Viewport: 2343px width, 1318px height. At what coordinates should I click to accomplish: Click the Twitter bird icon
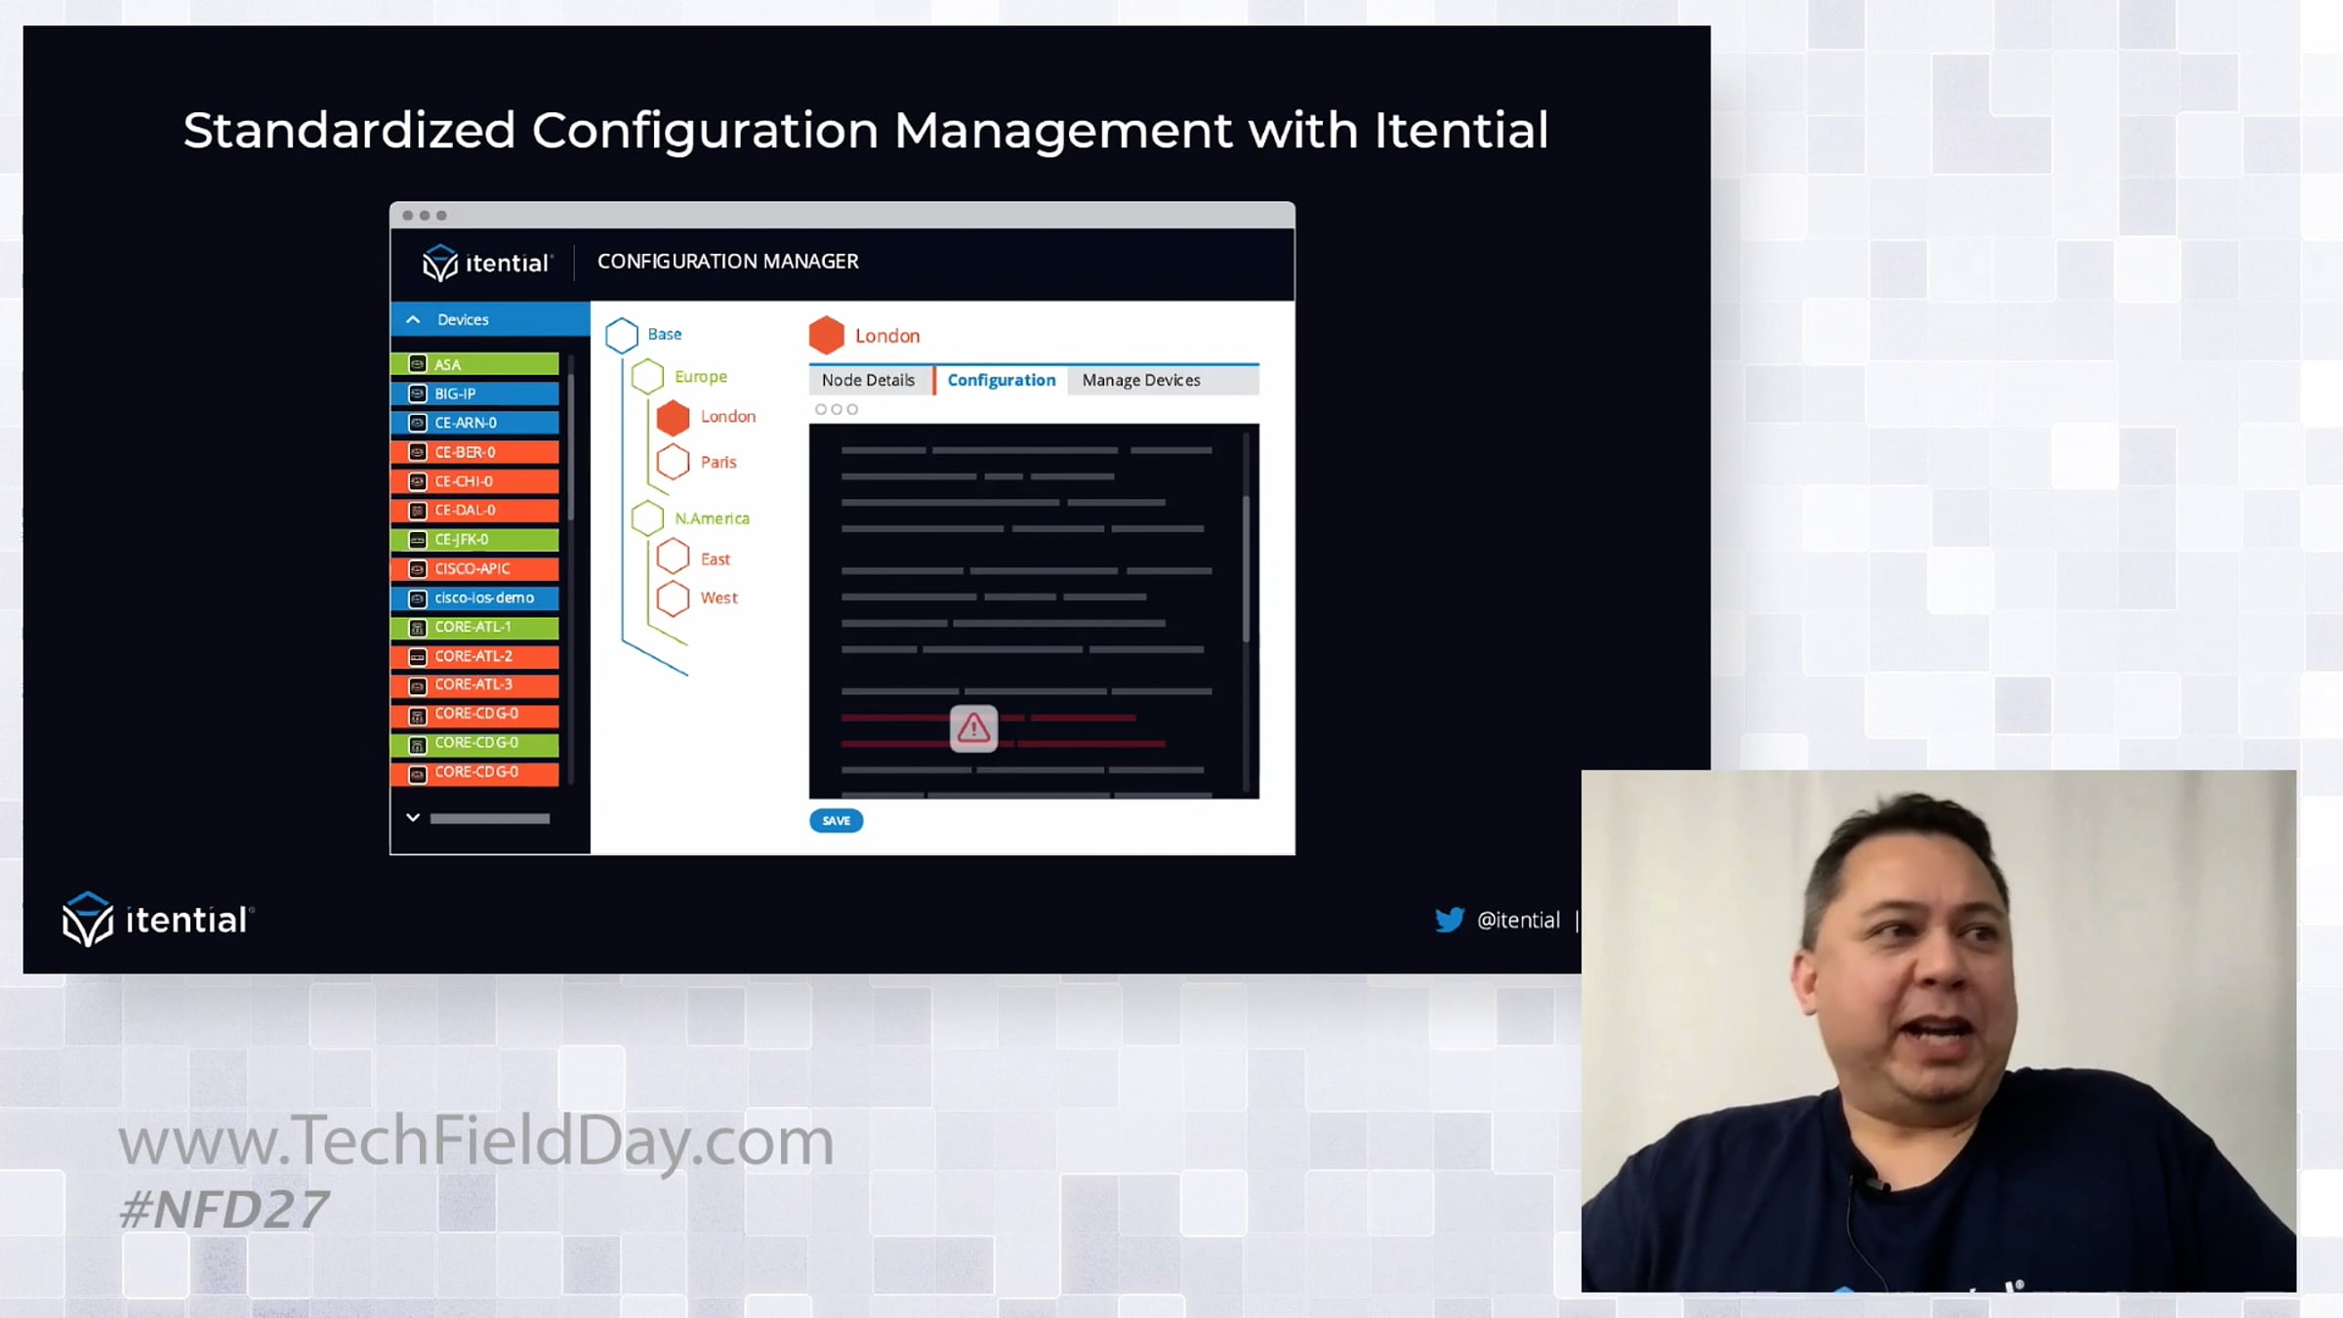click(x=1450, y=920)
